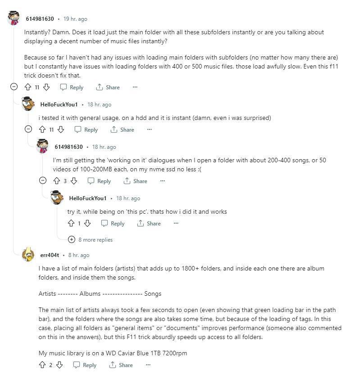Downvote the 'working on it' dialogues comment
The height and width of the screenshot is (381, 354).
[x=74, y=181]
